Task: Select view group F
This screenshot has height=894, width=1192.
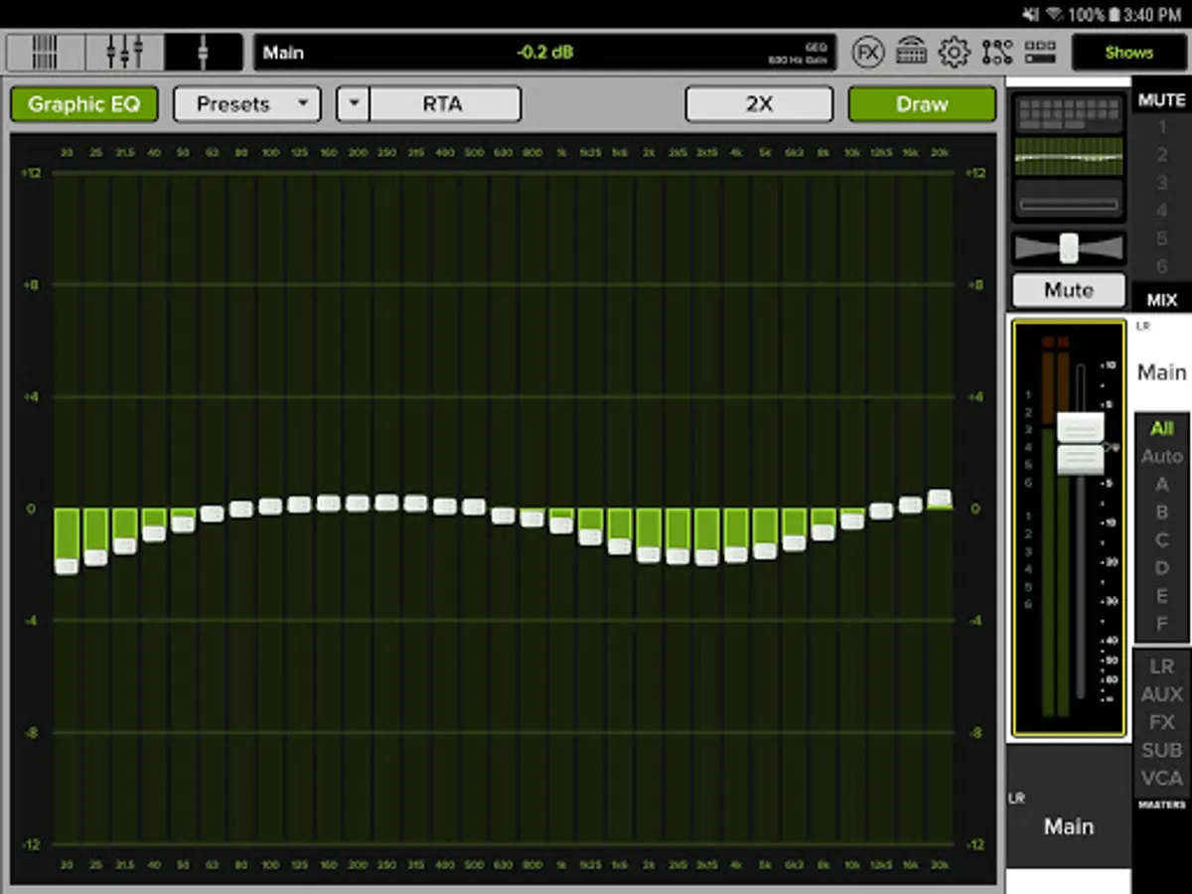Action: pos(1161,624)
